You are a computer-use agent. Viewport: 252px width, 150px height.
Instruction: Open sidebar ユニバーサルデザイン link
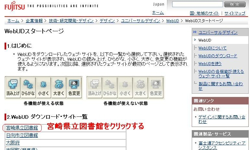pyautogui.click(x=218, y=33)
